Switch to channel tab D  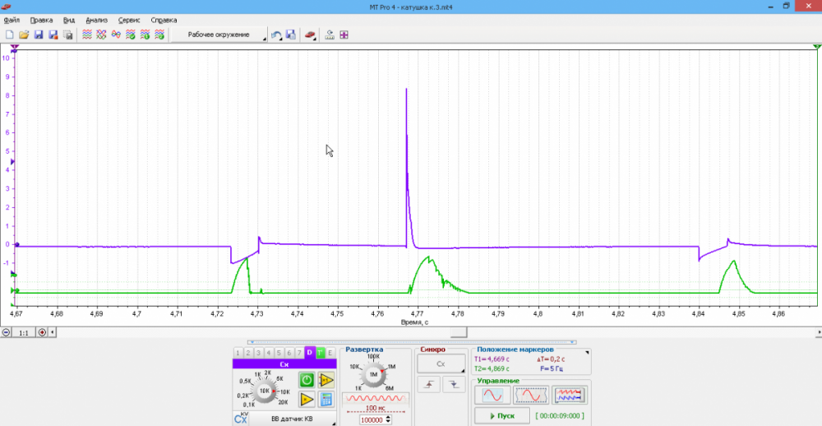309,353
